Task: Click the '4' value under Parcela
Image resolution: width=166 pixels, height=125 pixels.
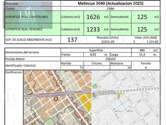Action: pyautogui.click(x=146, y=68)
